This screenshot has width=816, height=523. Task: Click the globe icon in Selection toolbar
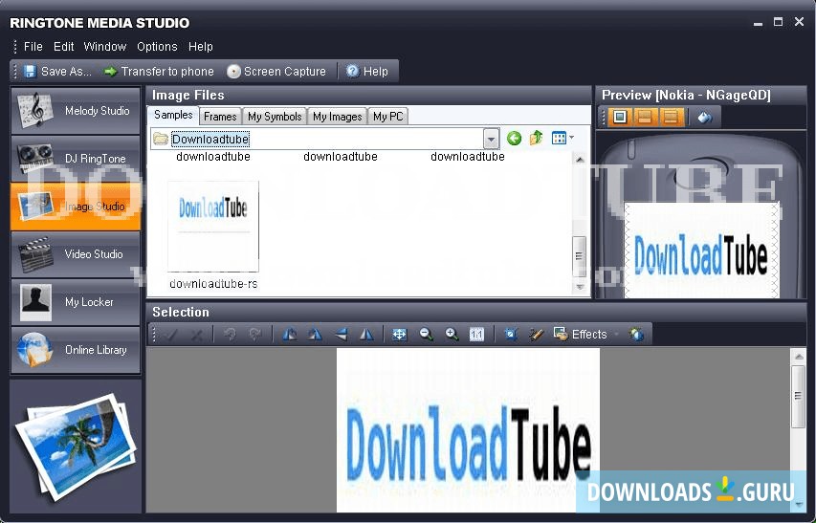click(636, 335)
